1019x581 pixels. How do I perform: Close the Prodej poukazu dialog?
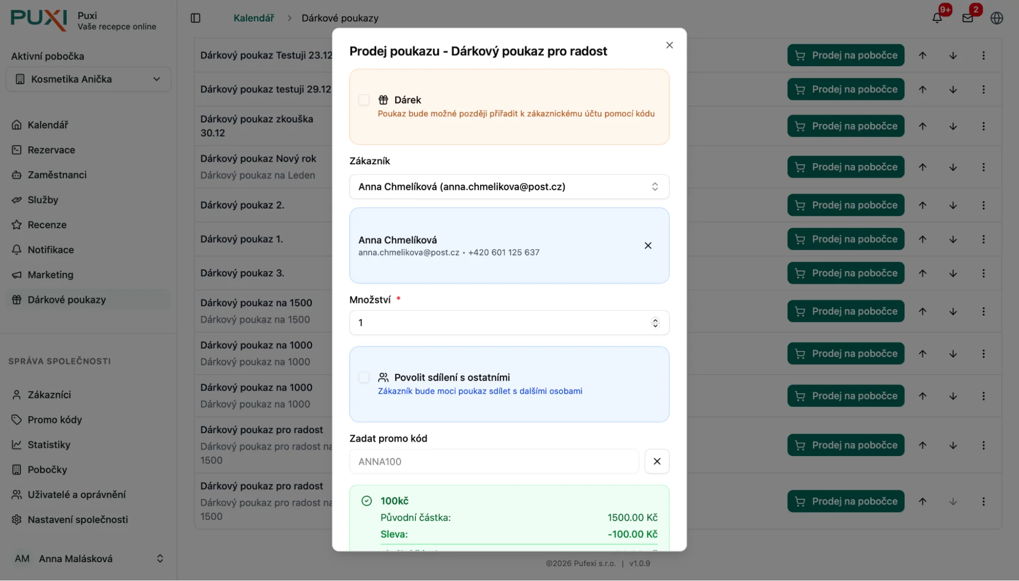[x=669, y=45]
